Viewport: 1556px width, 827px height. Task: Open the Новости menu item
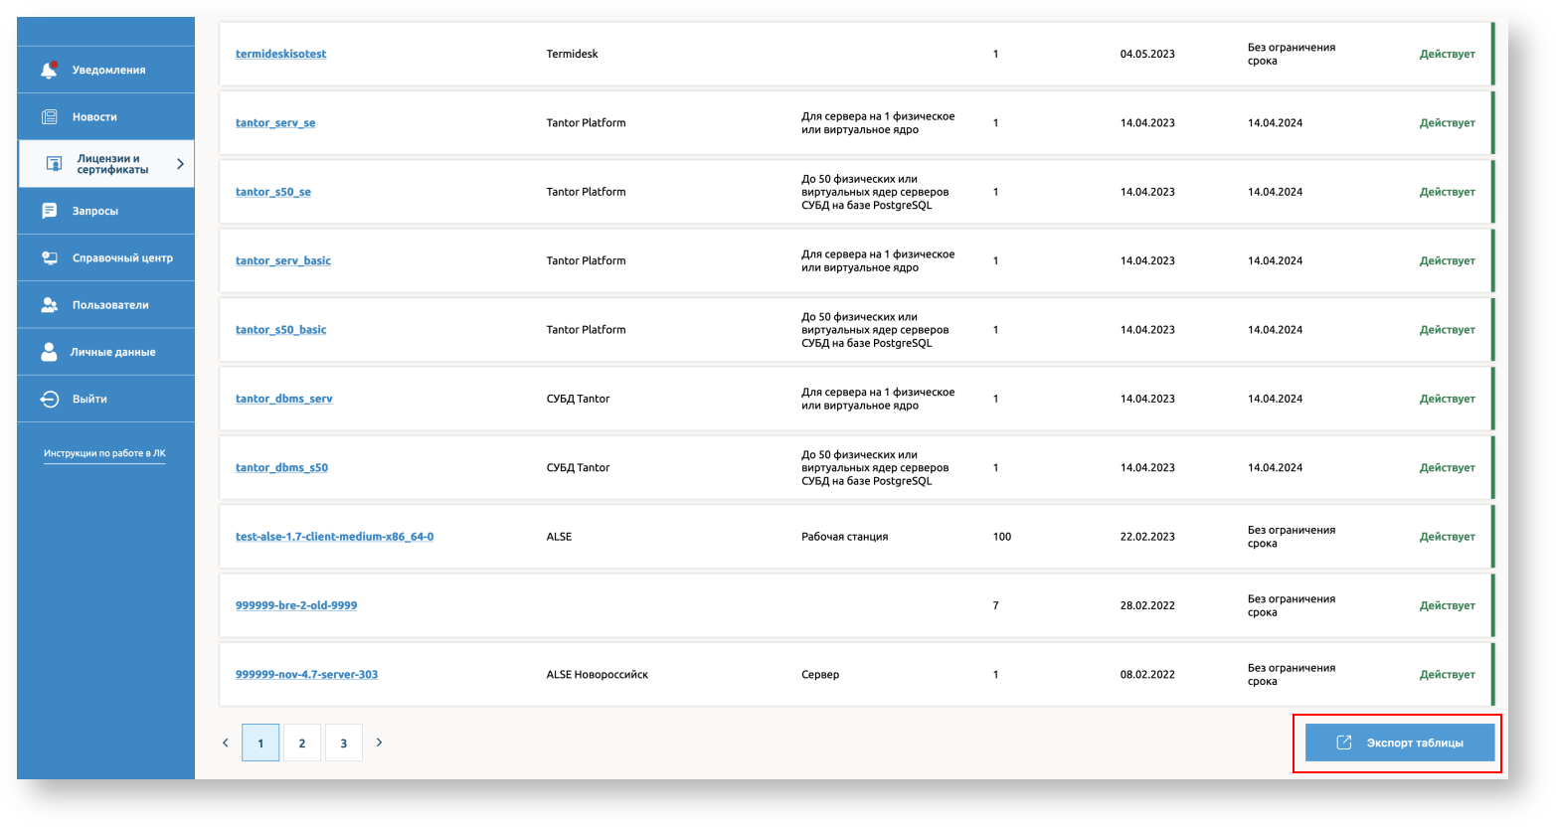[94, 117]
